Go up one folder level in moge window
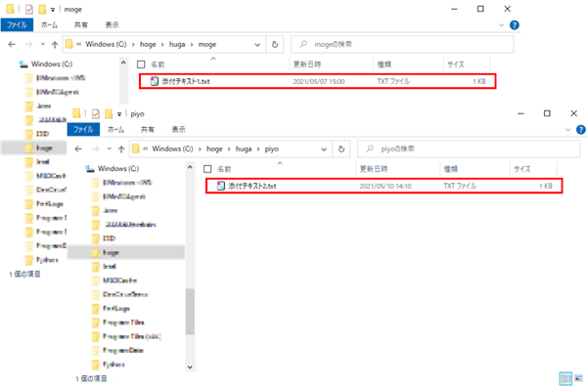Viewport: 588px width, 386px height. [x=55, y=45]
